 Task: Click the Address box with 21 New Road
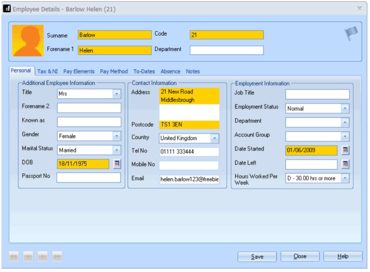(189, 104)
